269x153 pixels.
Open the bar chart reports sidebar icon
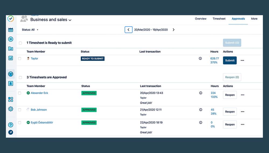tap(11, 58)
